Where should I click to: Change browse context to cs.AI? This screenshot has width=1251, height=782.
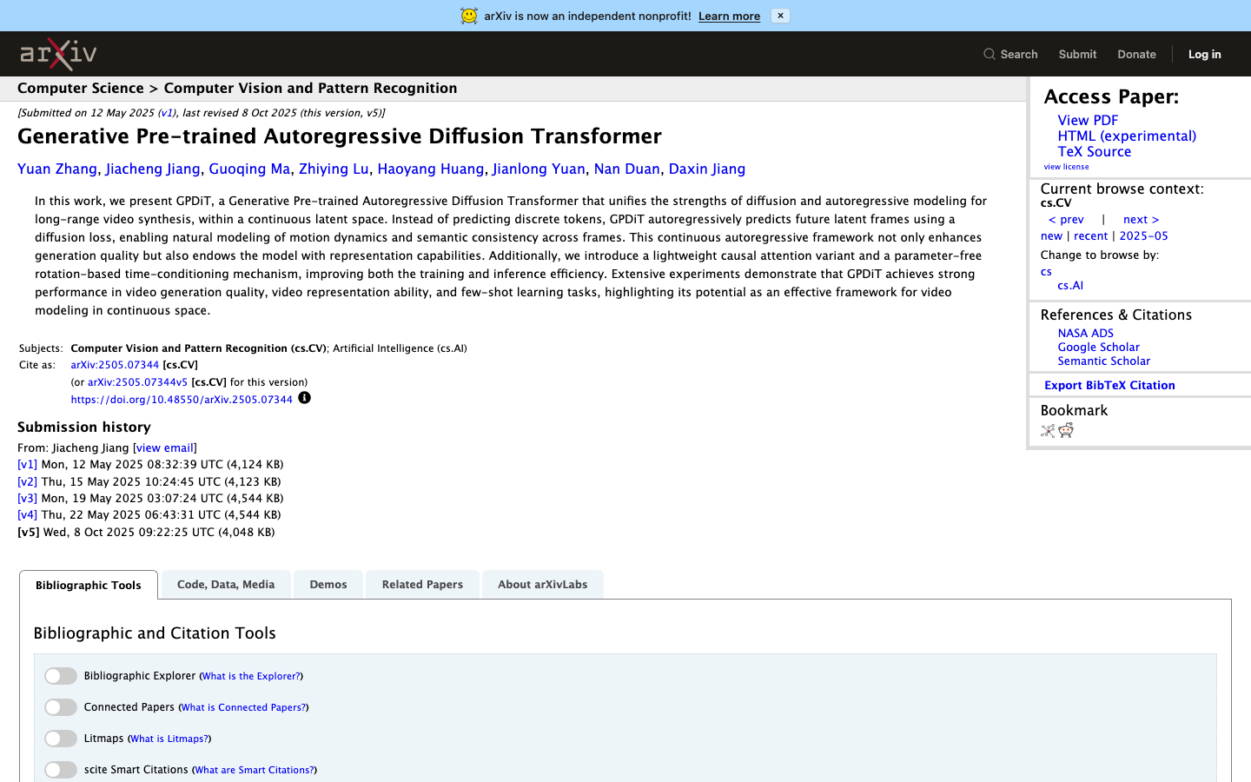[1070, 285]
